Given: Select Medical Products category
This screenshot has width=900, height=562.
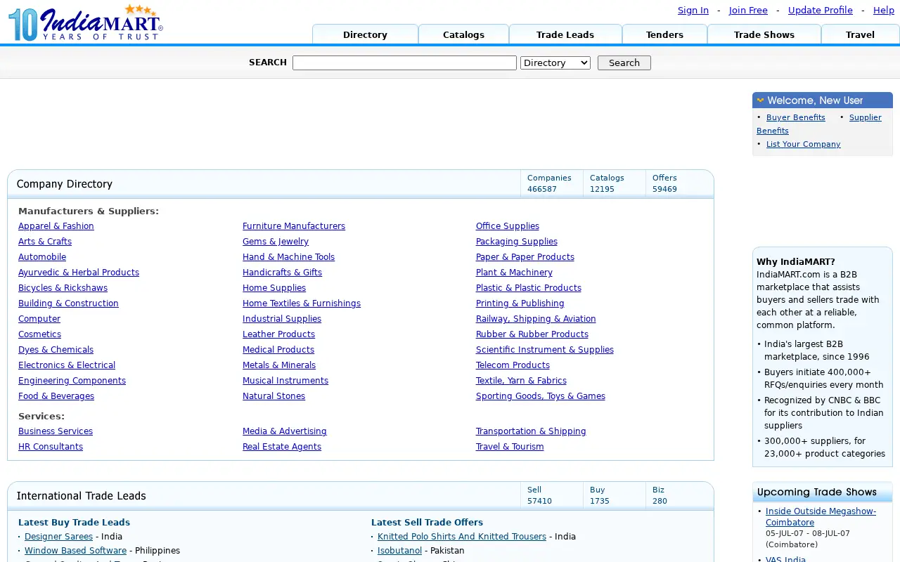Looking at the screenshot, I should click(278, 350).
